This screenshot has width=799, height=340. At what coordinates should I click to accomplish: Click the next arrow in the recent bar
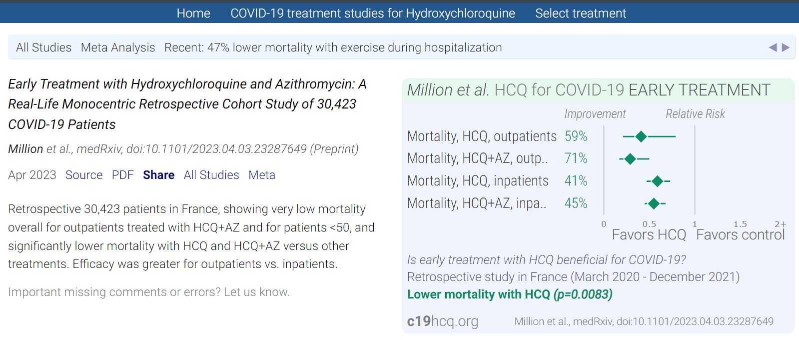coord(786,47)
